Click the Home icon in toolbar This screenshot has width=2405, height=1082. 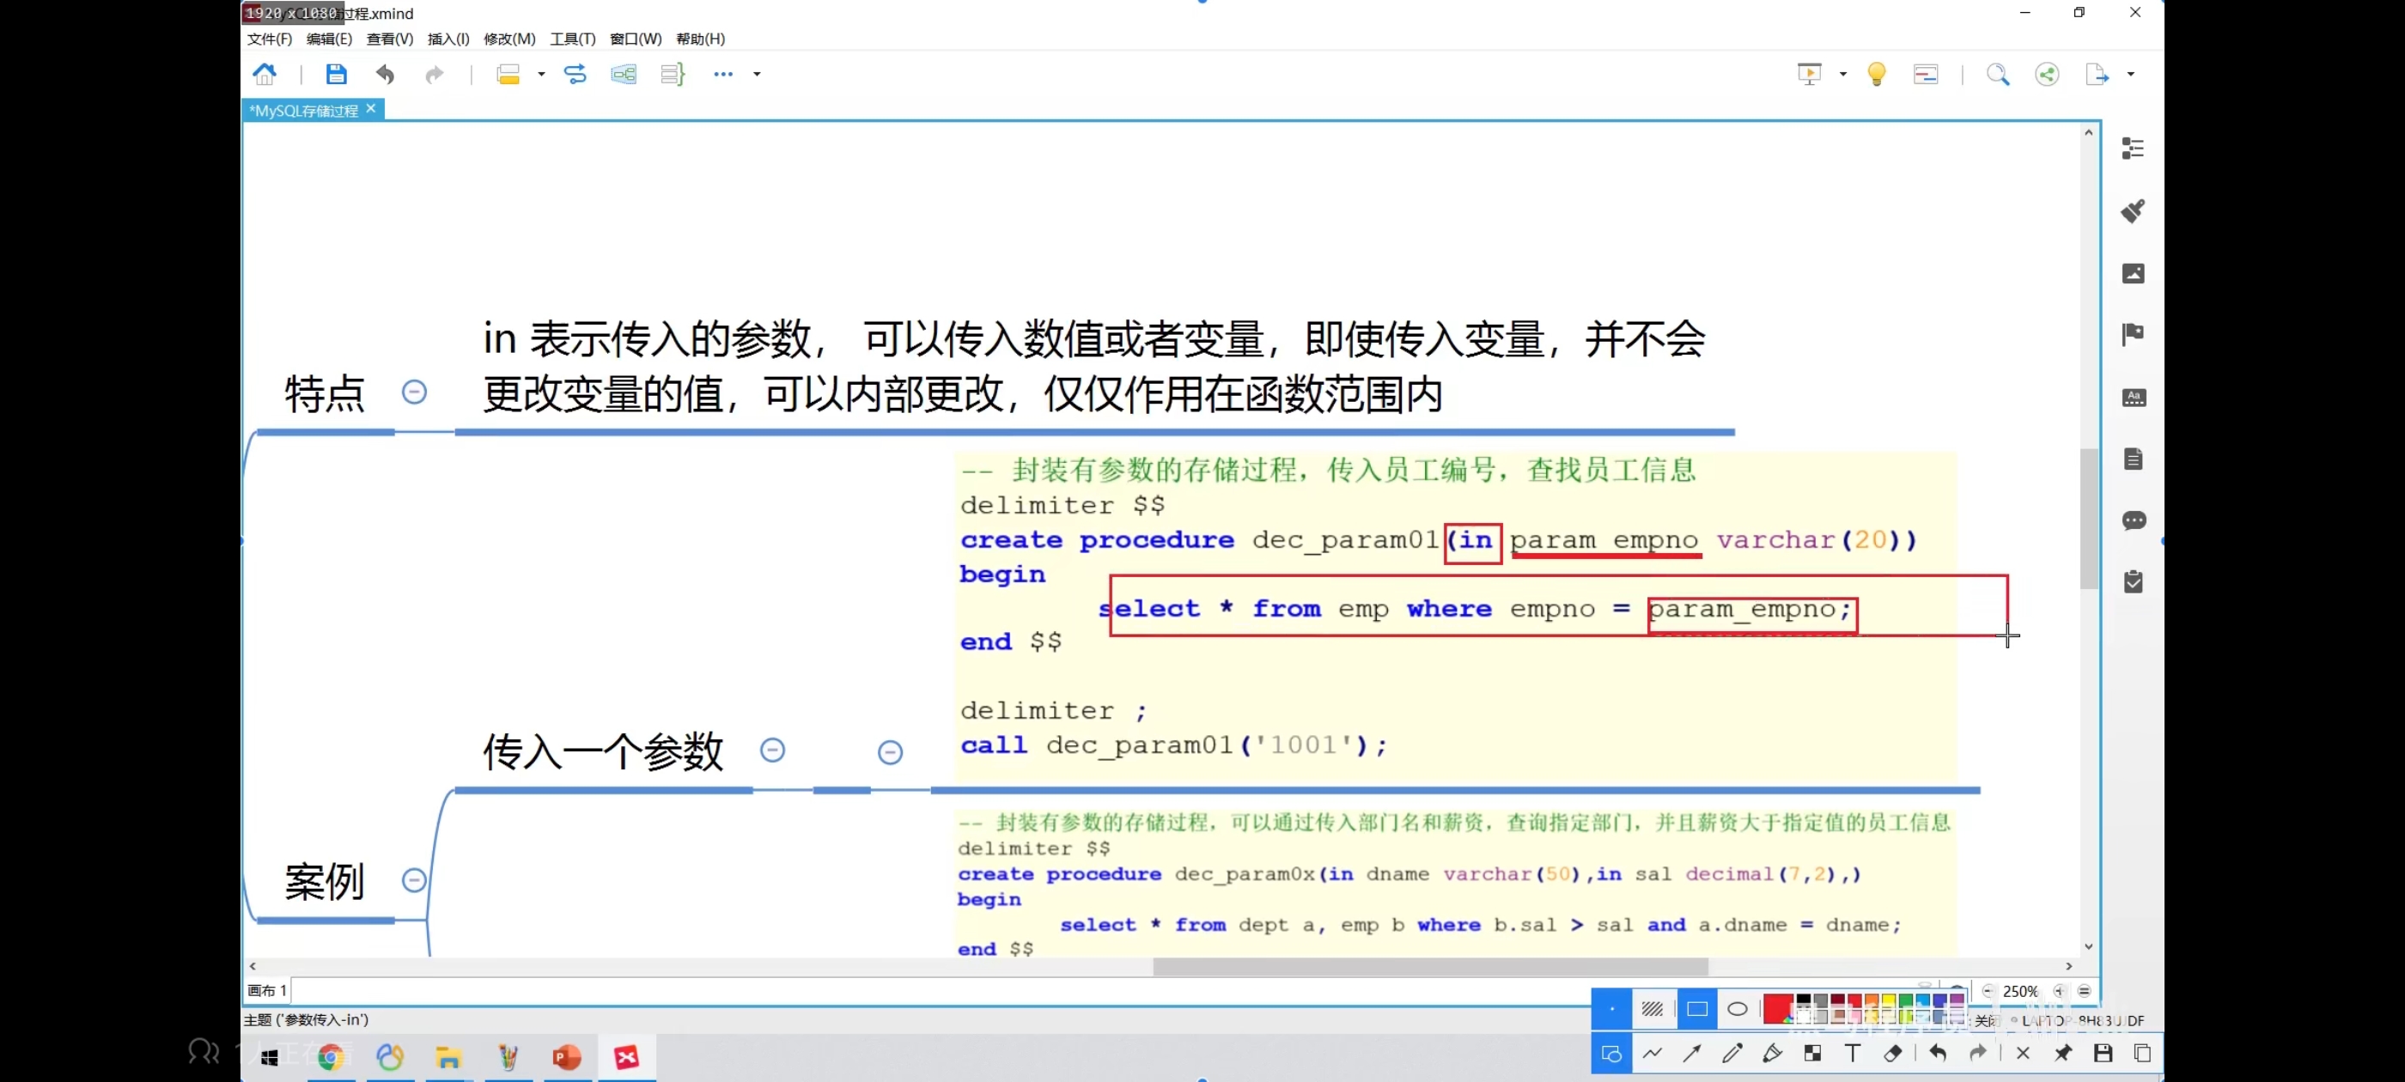click(265, 74)
